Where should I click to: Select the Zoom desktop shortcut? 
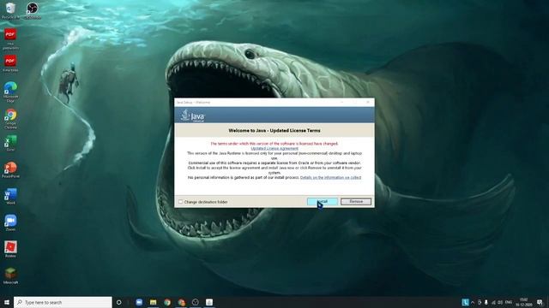(10, 222)
